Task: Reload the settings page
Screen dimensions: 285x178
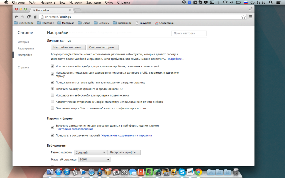Action: point(29,17)
